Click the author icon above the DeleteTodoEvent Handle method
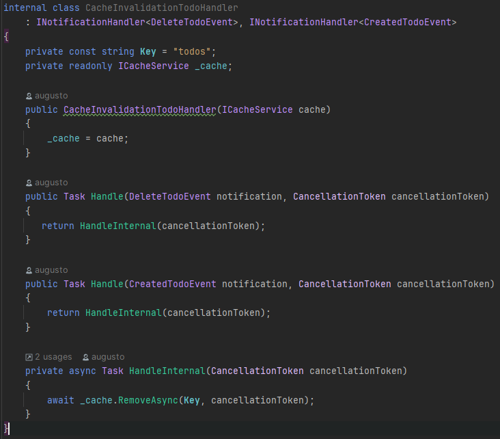The image size is (500, 439). [x=29, y=183]
